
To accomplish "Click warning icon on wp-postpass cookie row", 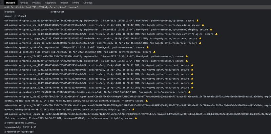I will point(189,92).
